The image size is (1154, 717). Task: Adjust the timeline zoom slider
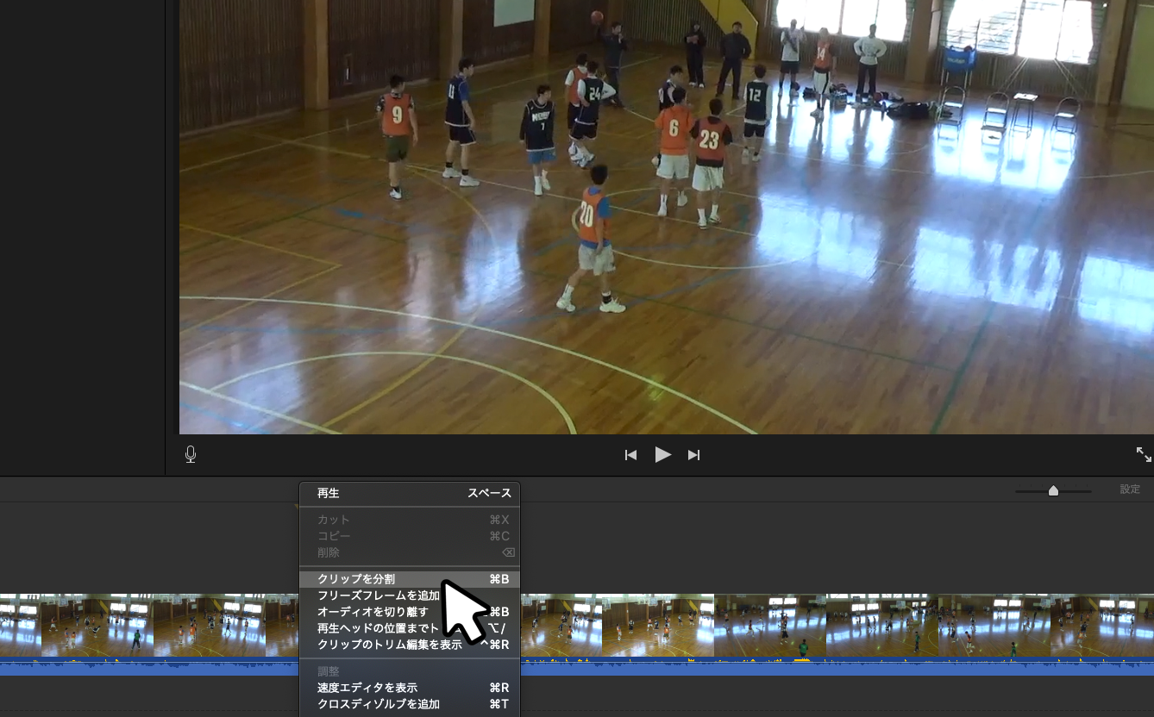pyautogui.click(x=1053, y=490)
